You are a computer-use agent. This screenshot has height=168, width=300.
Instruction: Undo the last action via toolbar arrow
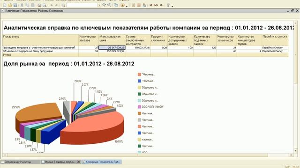tap(52, 5)
